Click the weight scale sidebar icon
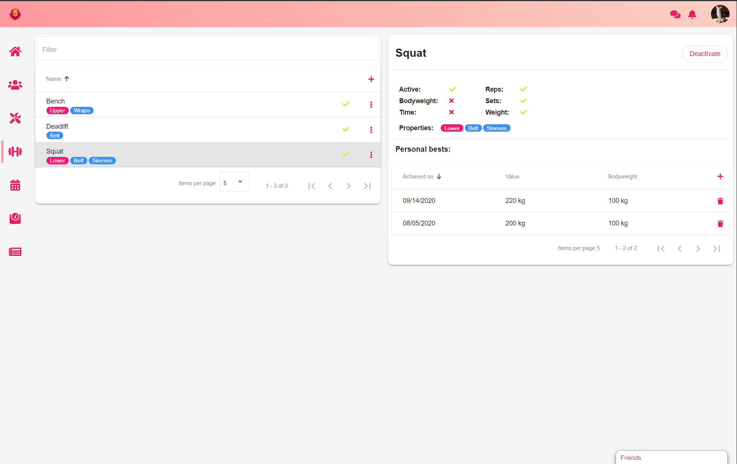 (15, 218)
